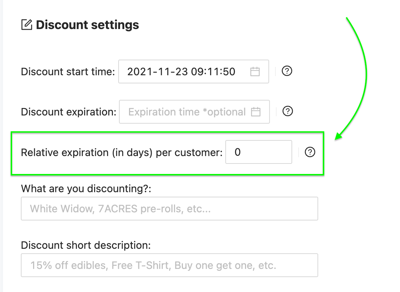Show help for Relative expiration per customer
The width and height of the screenshot is (400, 292).
(x=310, y=152)
